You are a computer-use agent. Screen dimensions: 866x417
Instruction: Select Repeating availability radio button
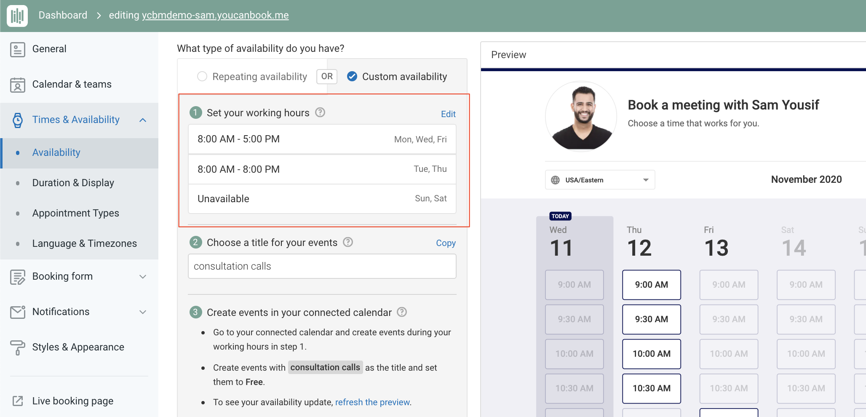click(202, 76)
